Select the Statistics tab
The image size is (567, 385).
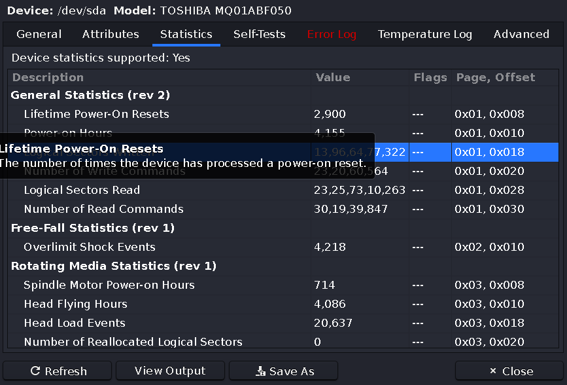pos(186,35)
